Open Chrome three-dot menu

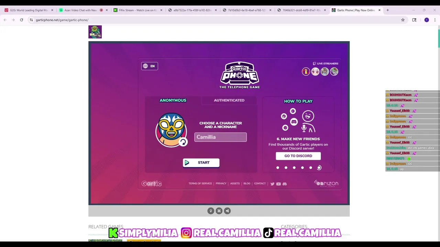[435, 20]
